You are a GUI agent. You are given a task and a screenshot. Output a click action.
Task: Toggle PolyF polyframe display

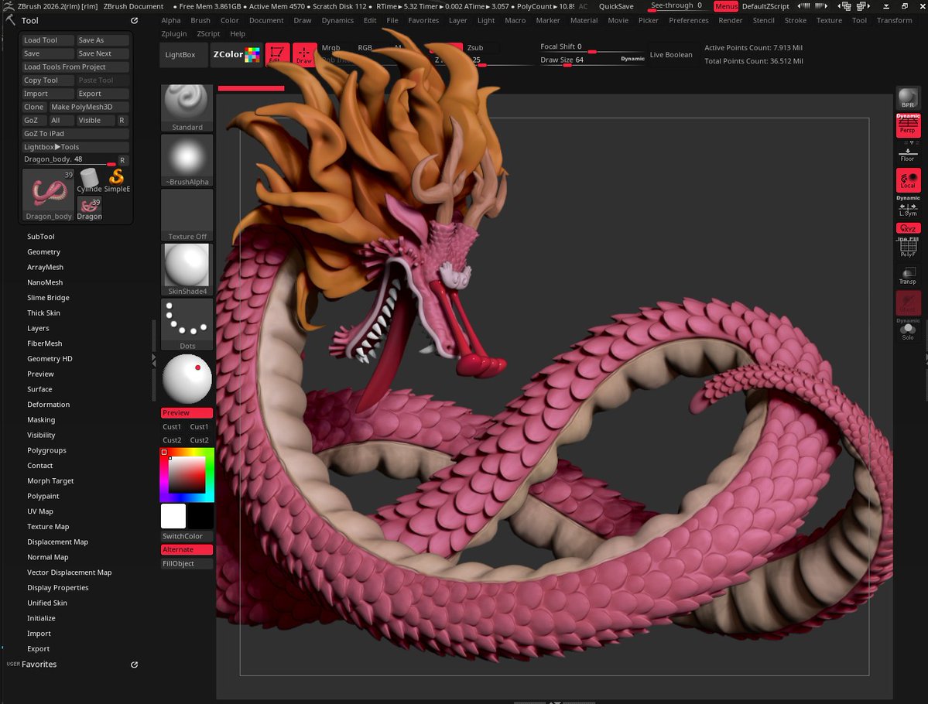pyautogui.click(x=908, y=248)
